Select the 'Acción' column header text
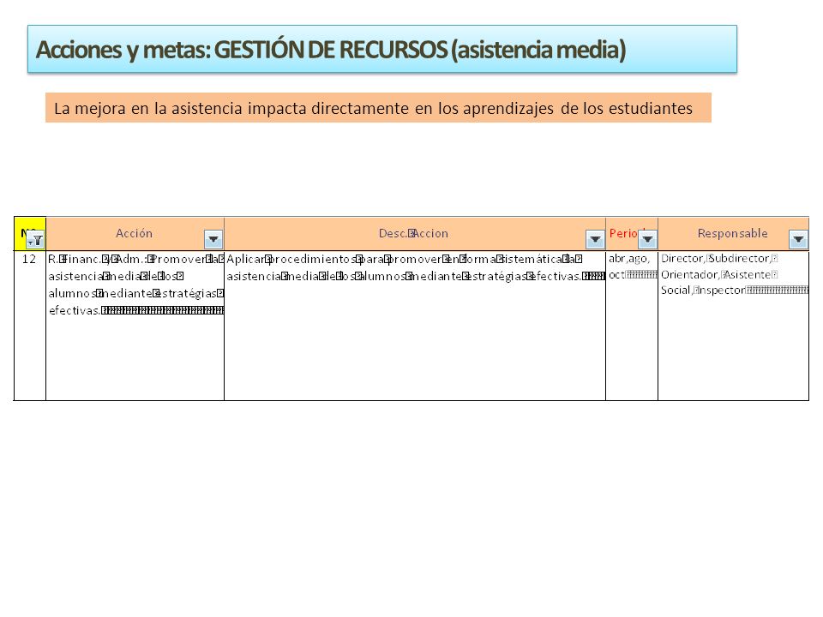Image resolution: width=823 pixels, height=617 pixels. pyautogui.click(x=134, y=233)
